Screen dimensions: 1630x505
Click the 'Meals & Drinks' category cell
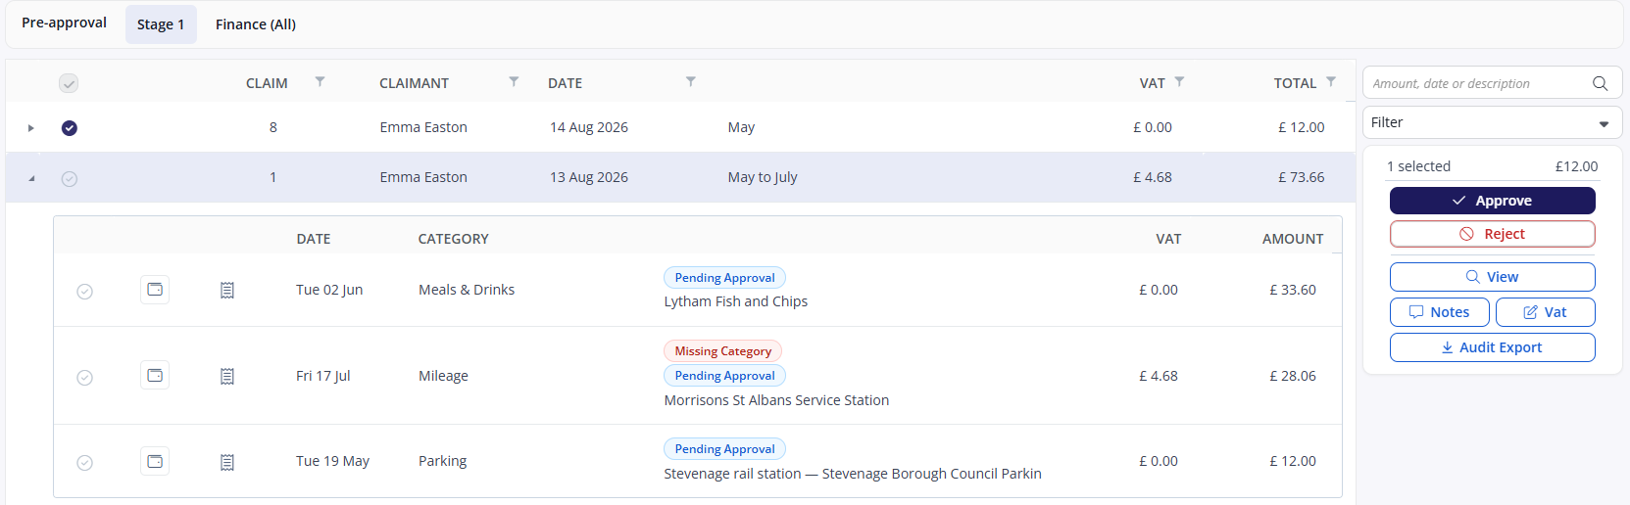pos(467,290)
